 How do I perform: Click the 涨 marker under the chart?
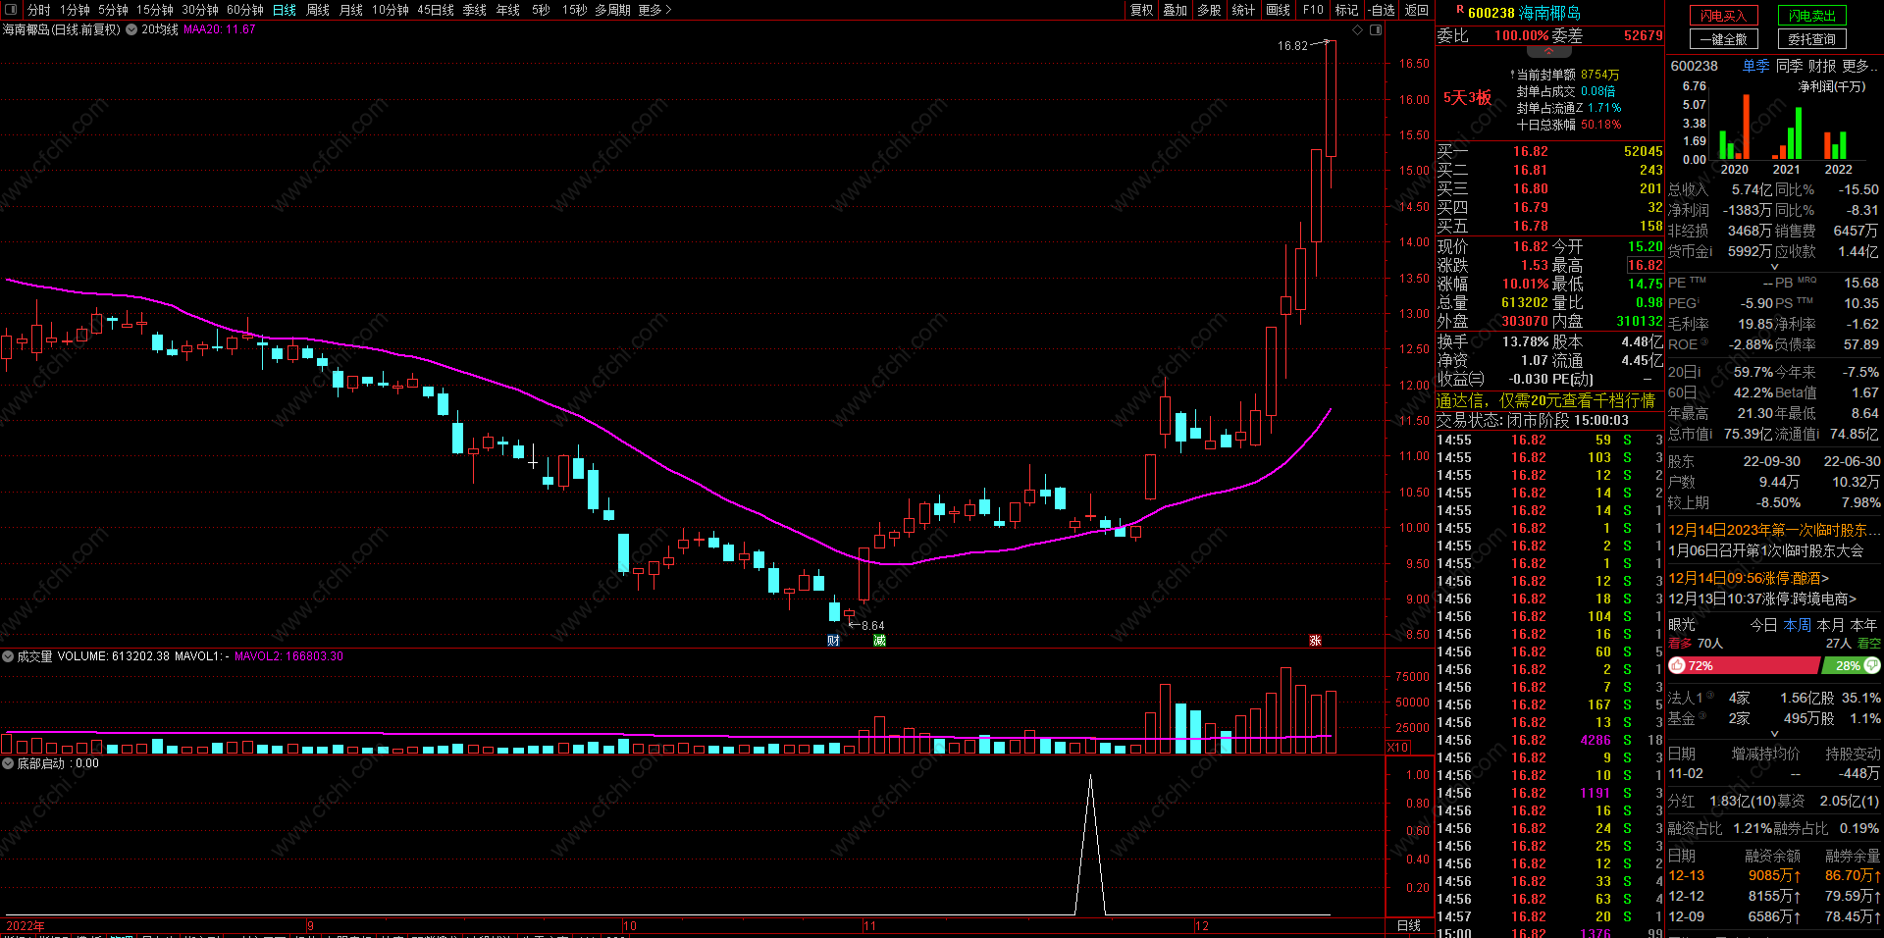(x=1315, y=641)
